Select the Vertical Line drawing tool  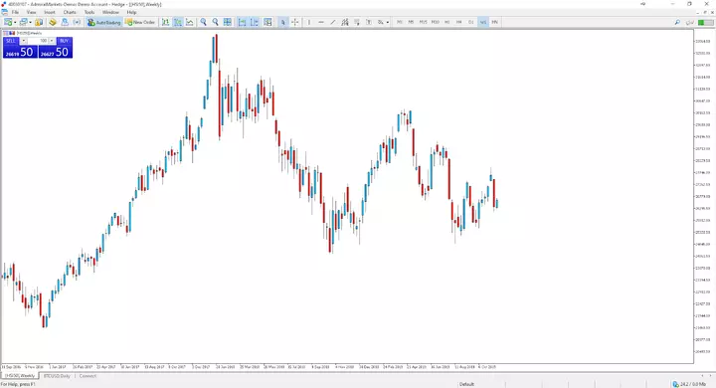[309, 22]
